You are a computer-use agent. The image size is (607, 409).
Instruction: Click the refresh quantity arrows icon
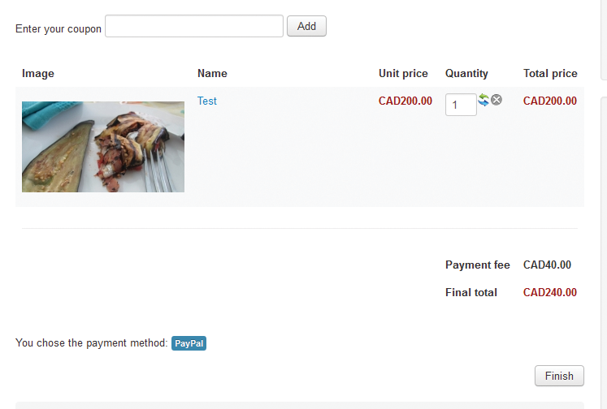(483, 100)
